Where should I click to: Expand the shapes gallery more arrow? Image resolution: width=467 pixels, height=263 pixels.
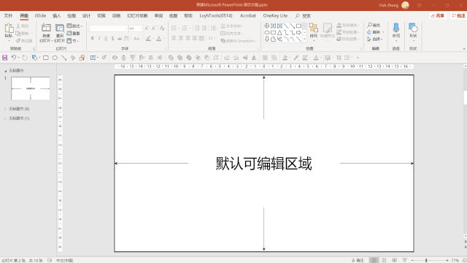tap(304, 39)
